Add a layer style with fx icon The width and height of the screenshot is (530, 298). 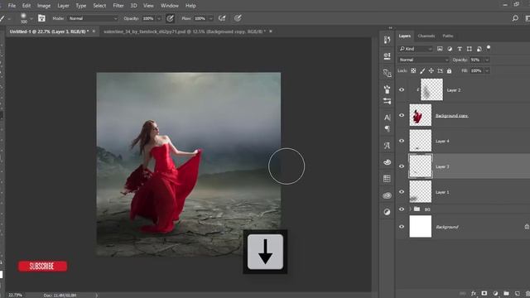[474, 293]
